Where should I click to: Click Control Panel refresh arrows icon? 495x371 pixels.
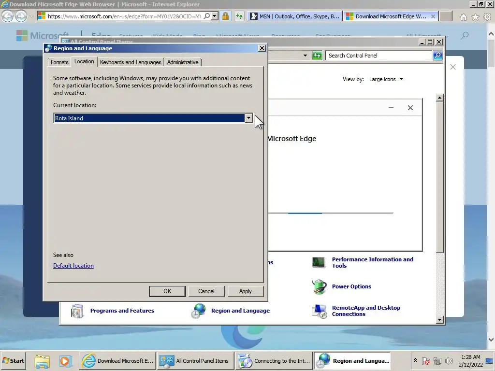[317, 56]
